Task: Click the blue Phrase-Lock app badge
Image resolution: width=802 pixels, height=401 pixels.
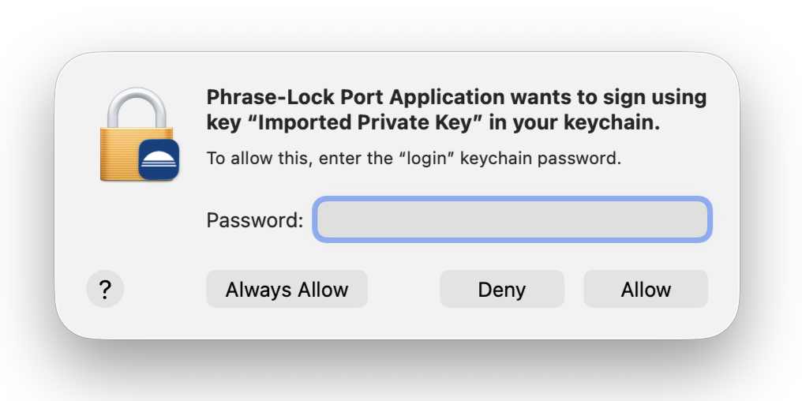Action: coord(159,162)
